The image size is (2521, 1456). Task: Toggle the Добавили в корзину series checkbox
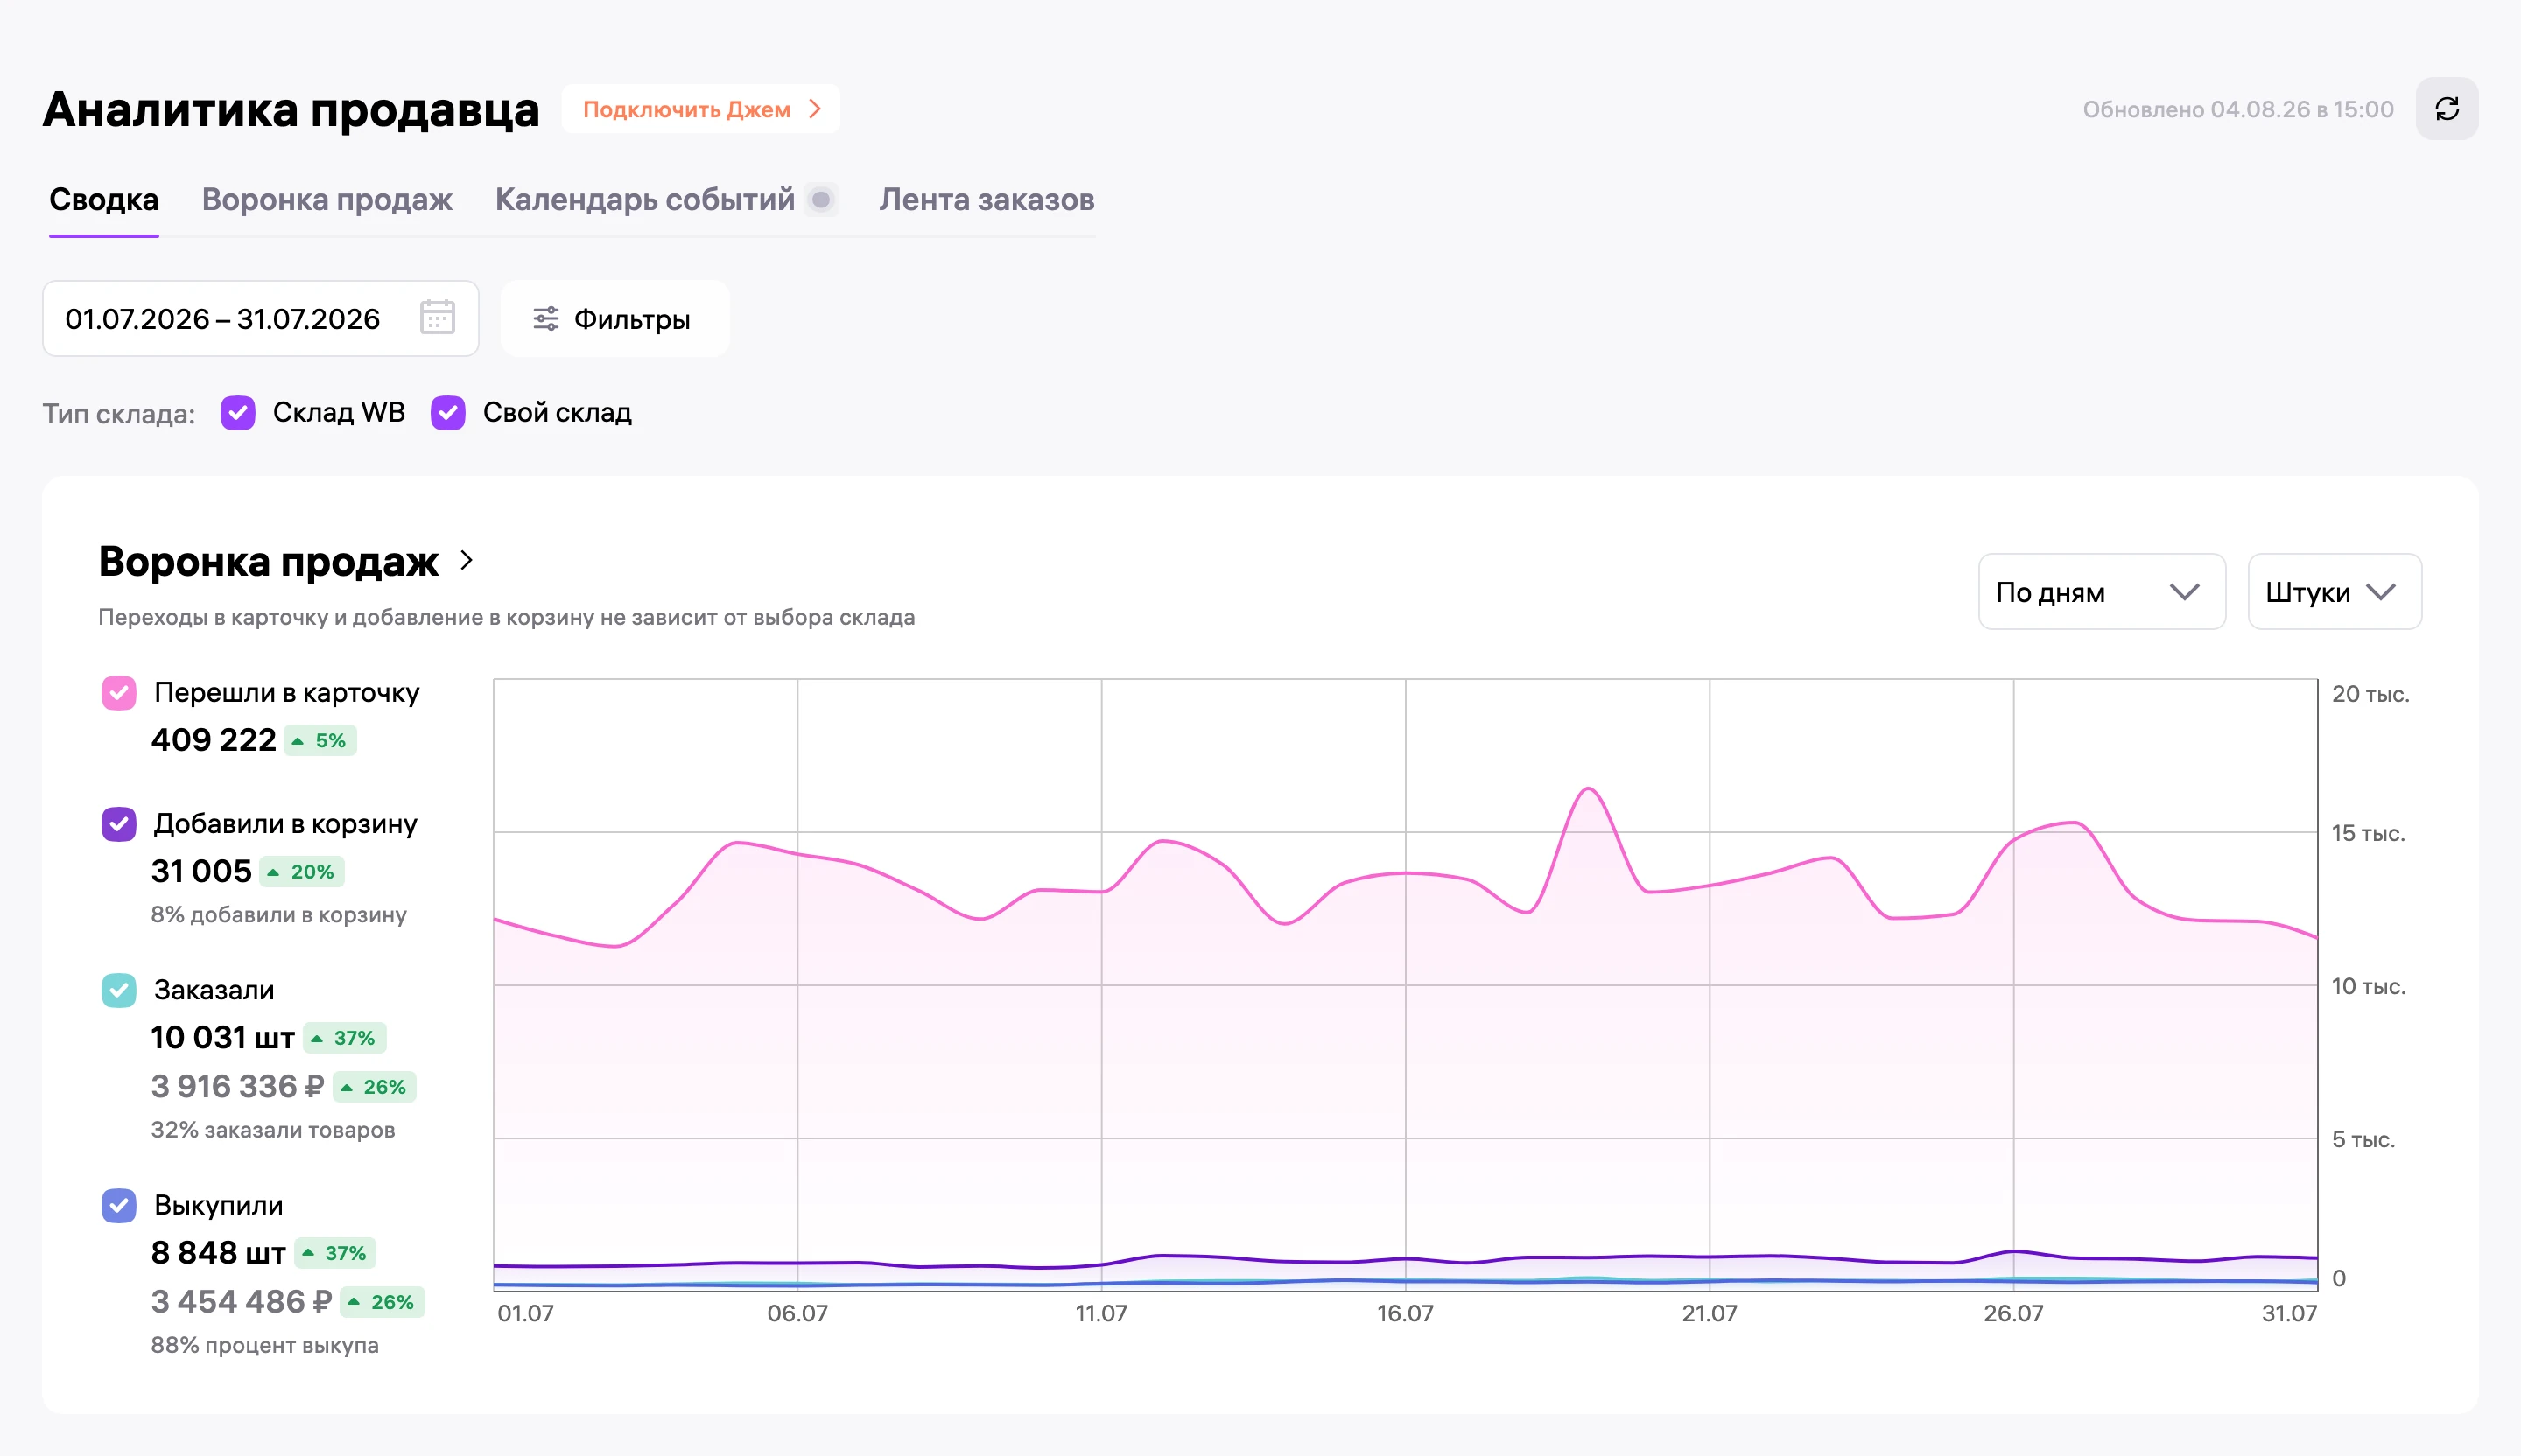click(119, 824)
